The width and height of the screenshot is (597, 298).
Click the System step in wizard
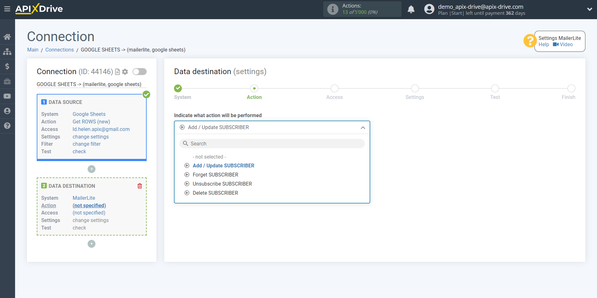point(178,88)
